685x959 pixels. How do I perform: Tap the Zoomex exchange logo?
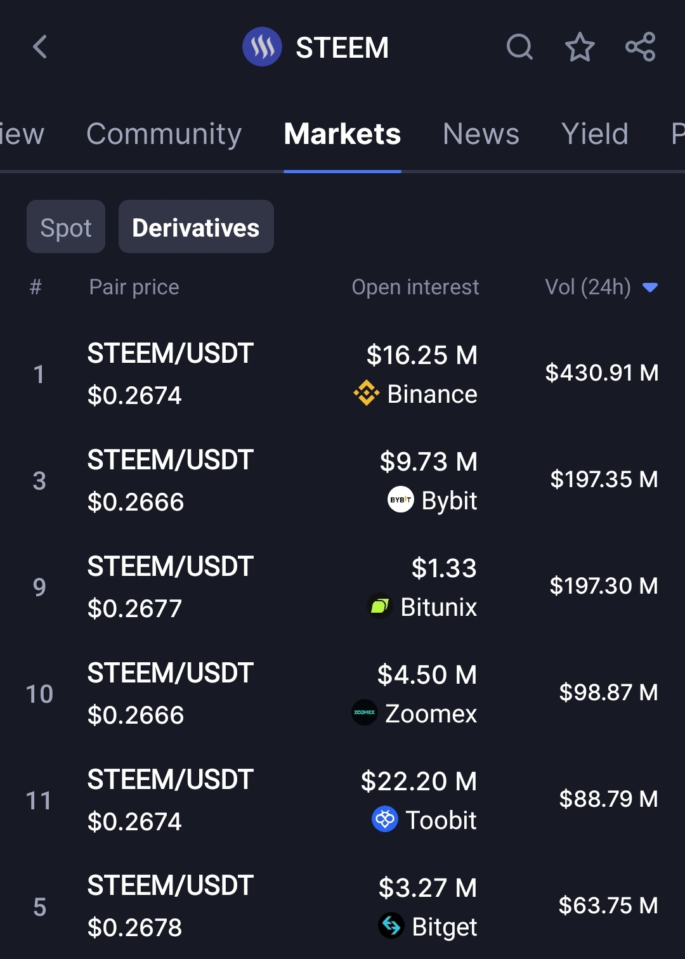(x=365, y=713)
